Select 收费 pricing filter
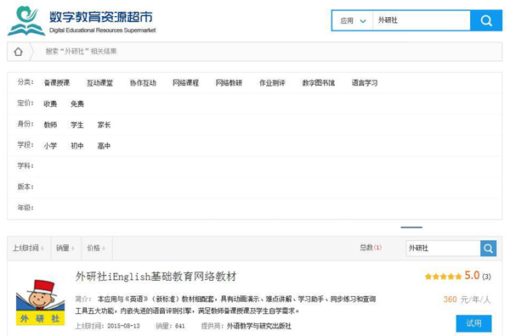510x336 pixels. [x=50, y=104]
